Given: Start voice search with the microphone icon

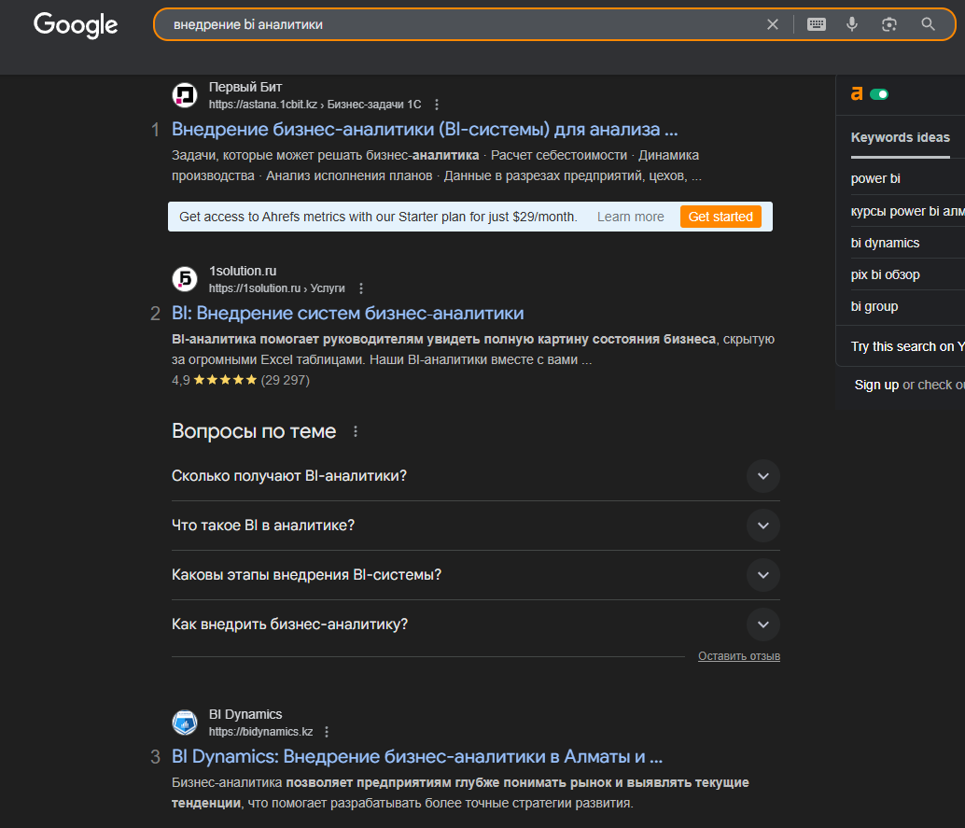Looking at the screenshot, I should pyautogui.click(x=852, y=24).
